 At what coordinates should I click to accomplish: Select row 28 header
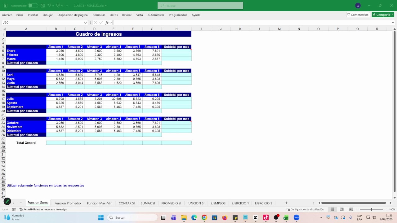coord(3,143)
